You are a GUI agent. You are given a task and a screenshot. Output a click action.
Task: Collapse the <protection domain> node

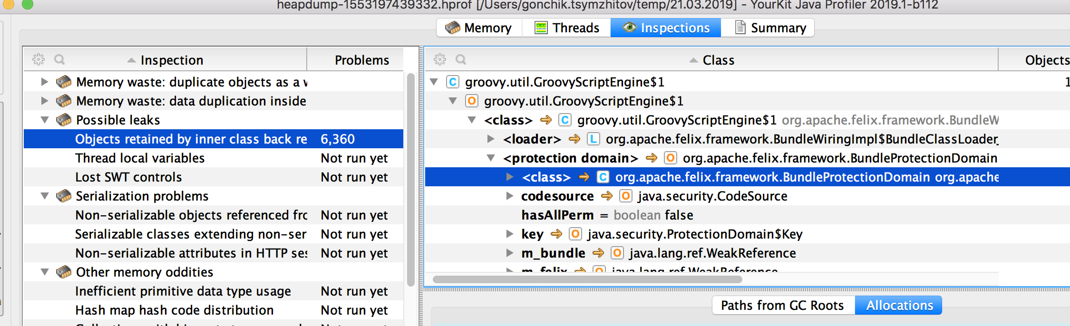coord(491,158)
